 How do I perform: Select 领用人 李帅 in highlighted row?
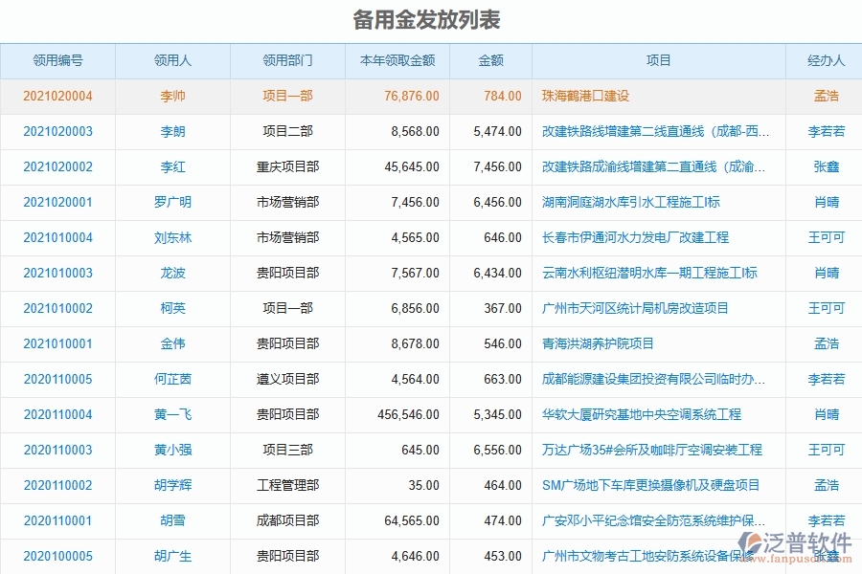[x=171, y=96]
